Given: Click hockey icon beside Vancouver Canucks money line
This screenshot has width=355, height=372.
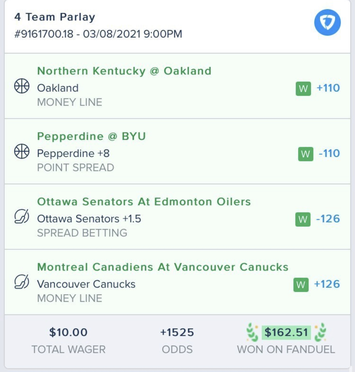Looking at the screenshot, I should tap(22, 282).
